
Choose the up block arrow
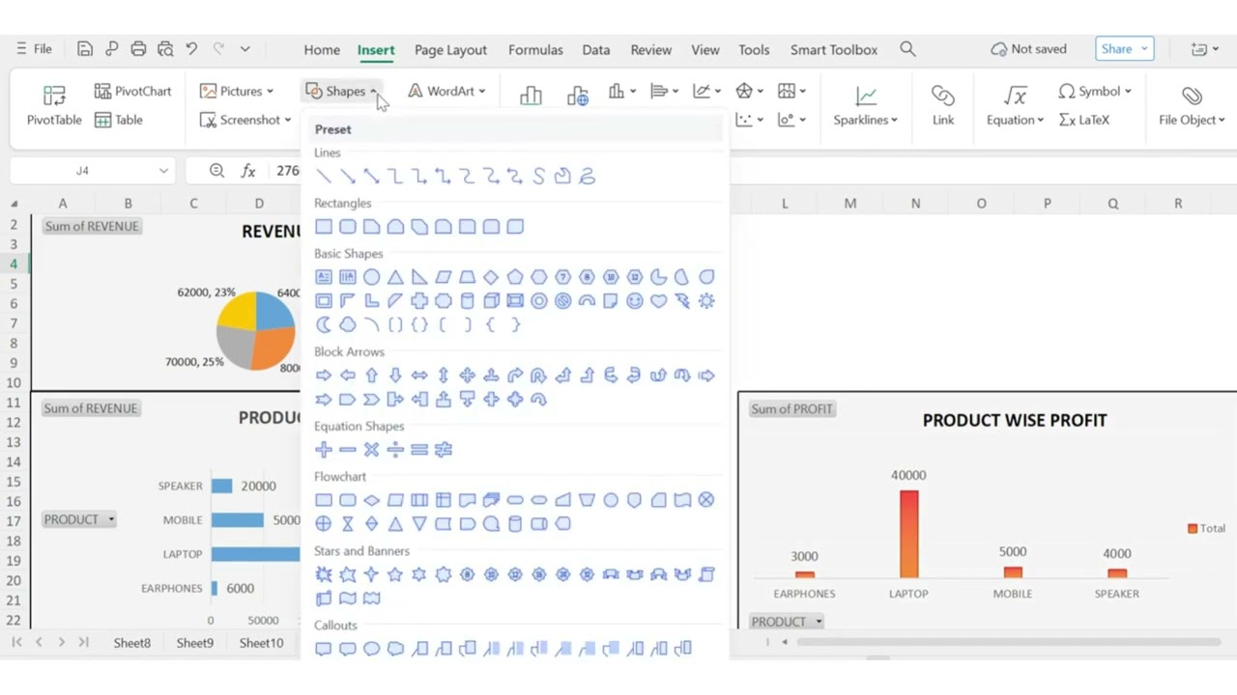[371, 375]
